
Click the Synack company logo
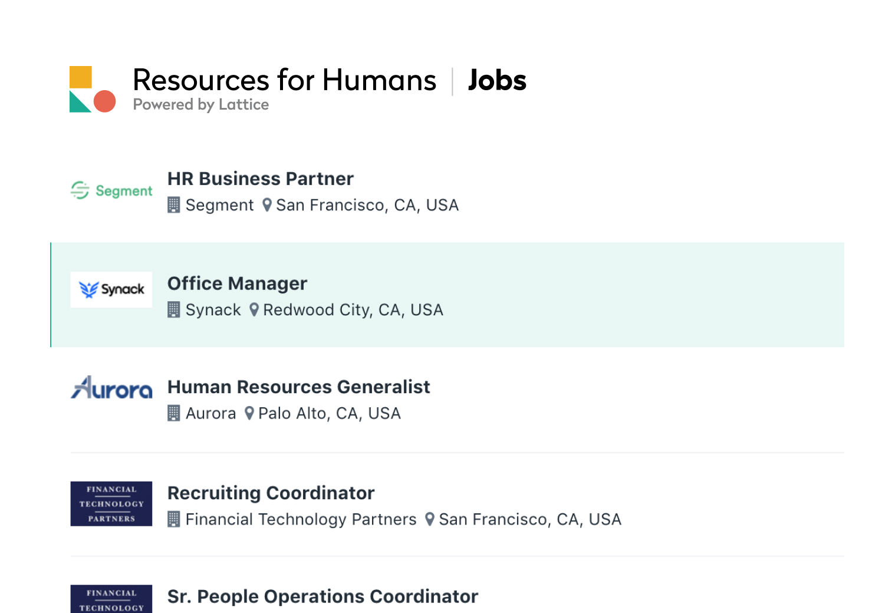click(x=111, y=289)
